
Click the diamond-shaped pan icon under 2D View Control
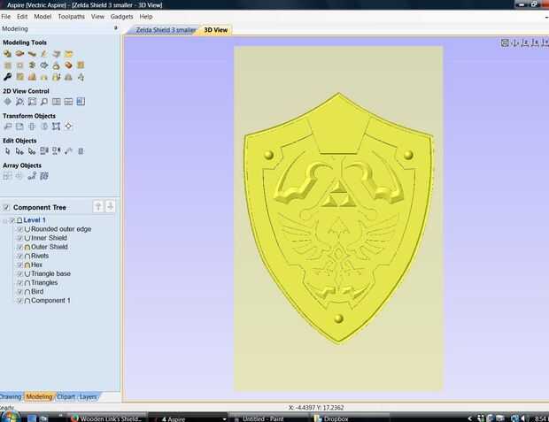7,102
